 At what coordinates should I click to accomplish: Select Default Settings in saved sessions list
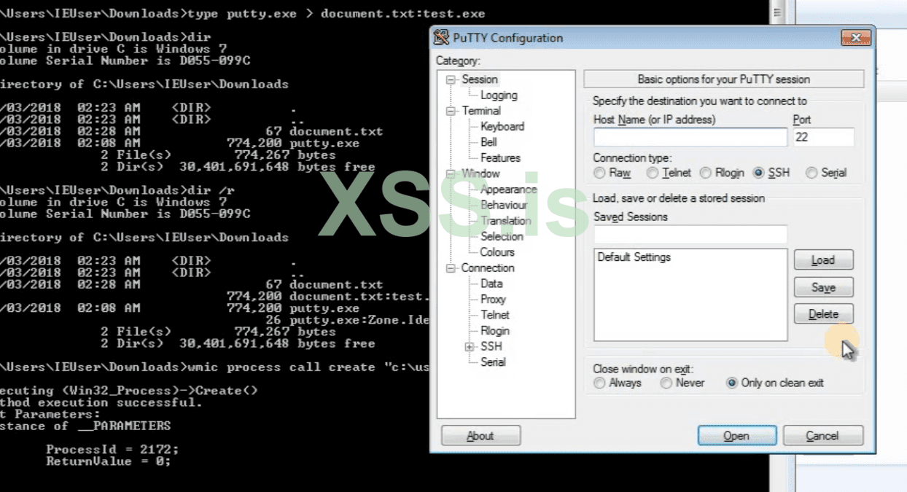tap(634, 257)
